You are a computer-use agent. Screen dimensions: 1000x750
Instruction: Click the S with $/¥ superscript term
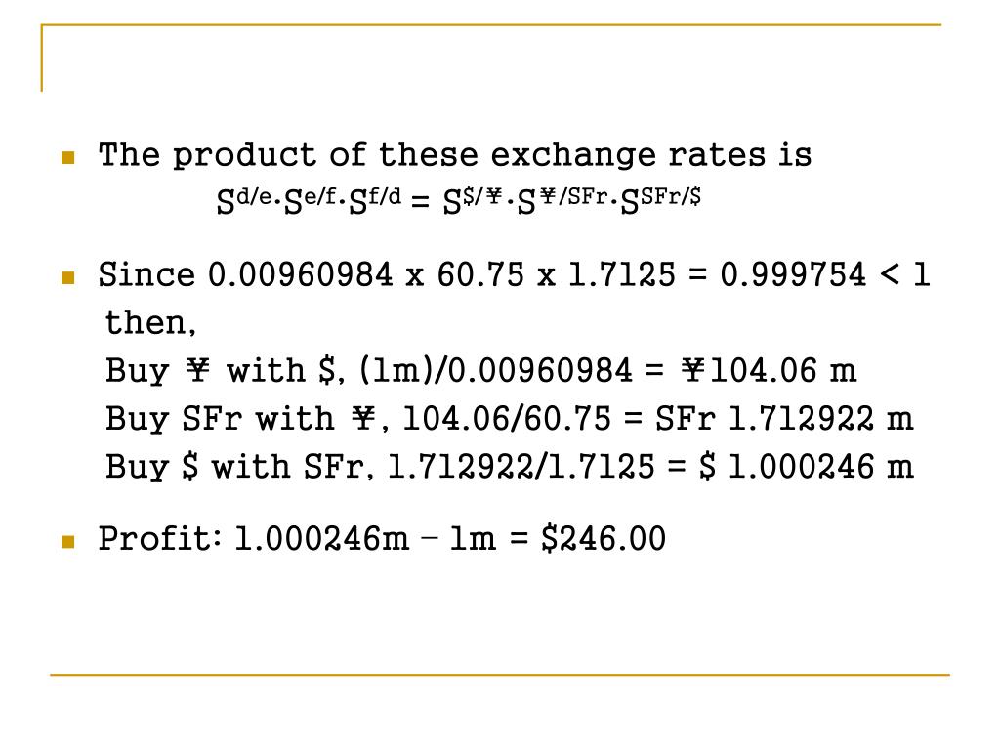(473, 200)
